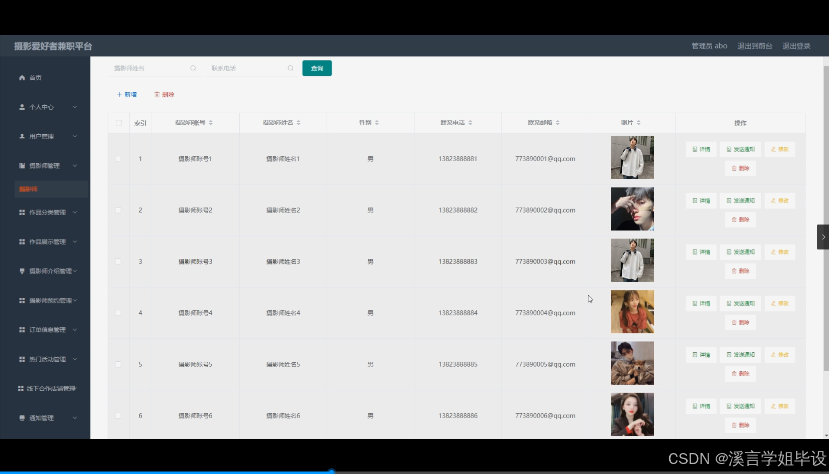Click the page vertical scrollbar
829x474 pixels.
tap(826, 218)
